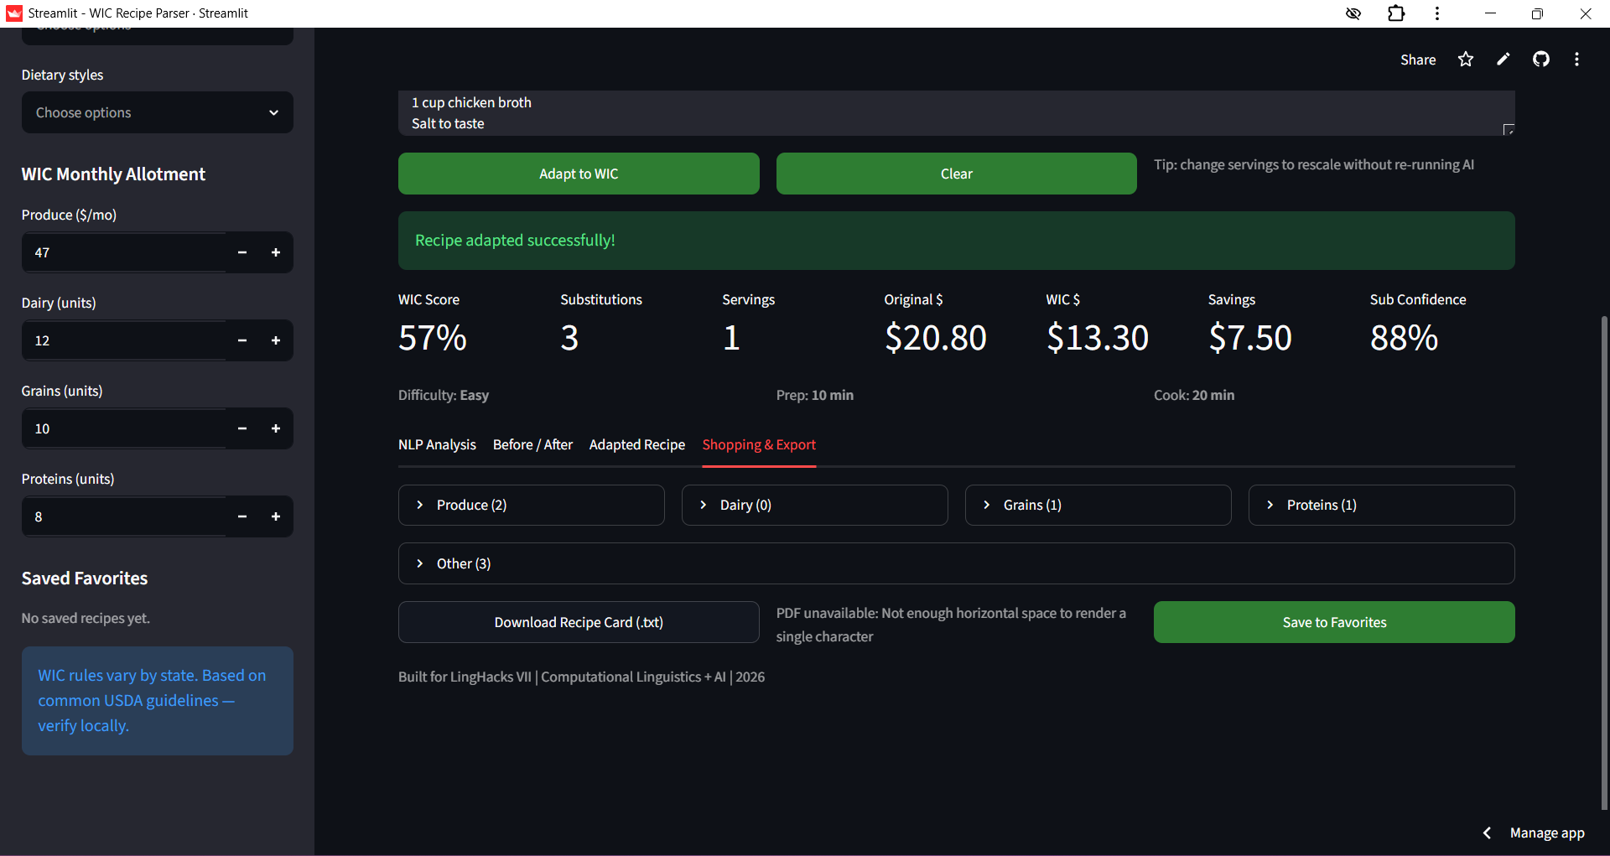Click the Adapt to WIC button
Screen dimensions: 1610x856
click(579, 174)
